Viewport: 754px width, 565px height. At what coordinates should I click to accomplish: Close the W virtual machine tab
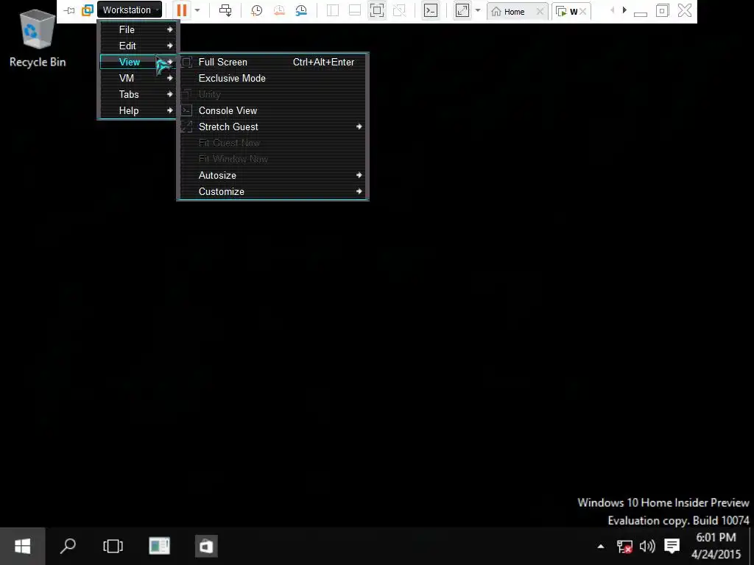pyautogui.click(x=583, y=12)
